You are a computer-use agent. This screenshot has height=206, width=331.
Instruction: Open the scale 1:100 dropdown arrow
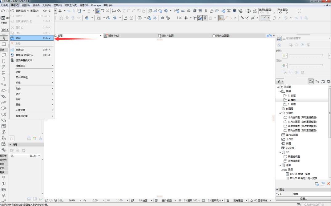tap(127, 200)
